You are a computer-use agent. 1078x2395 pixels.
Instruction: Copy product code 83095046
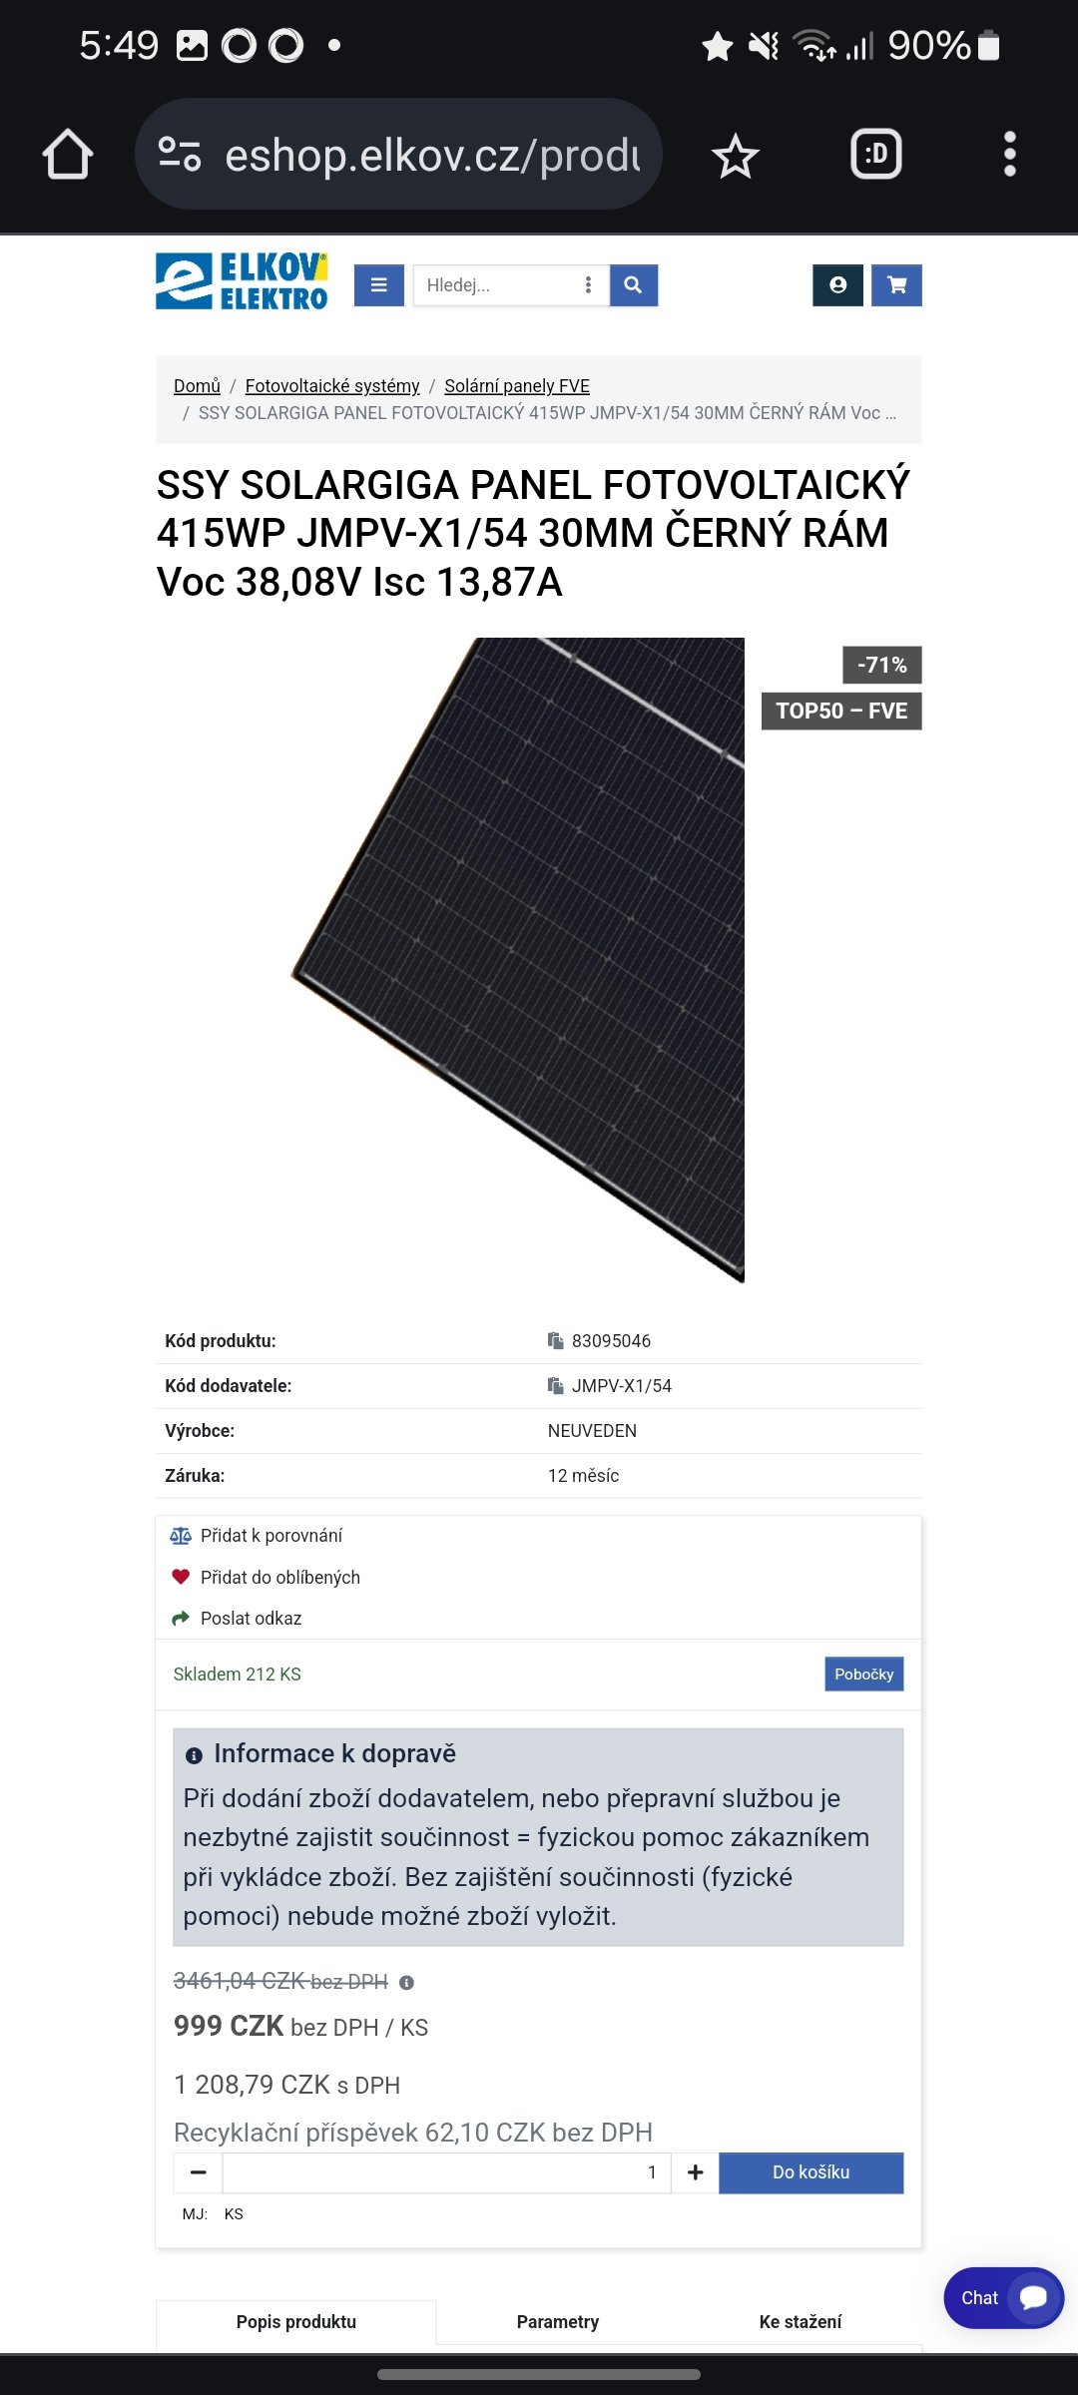(556, 1340)
